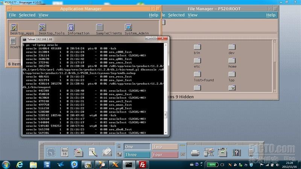Click the ora_smco_Test process line
Viewport: 301px width, 169px height.
[x=79, y=62]
